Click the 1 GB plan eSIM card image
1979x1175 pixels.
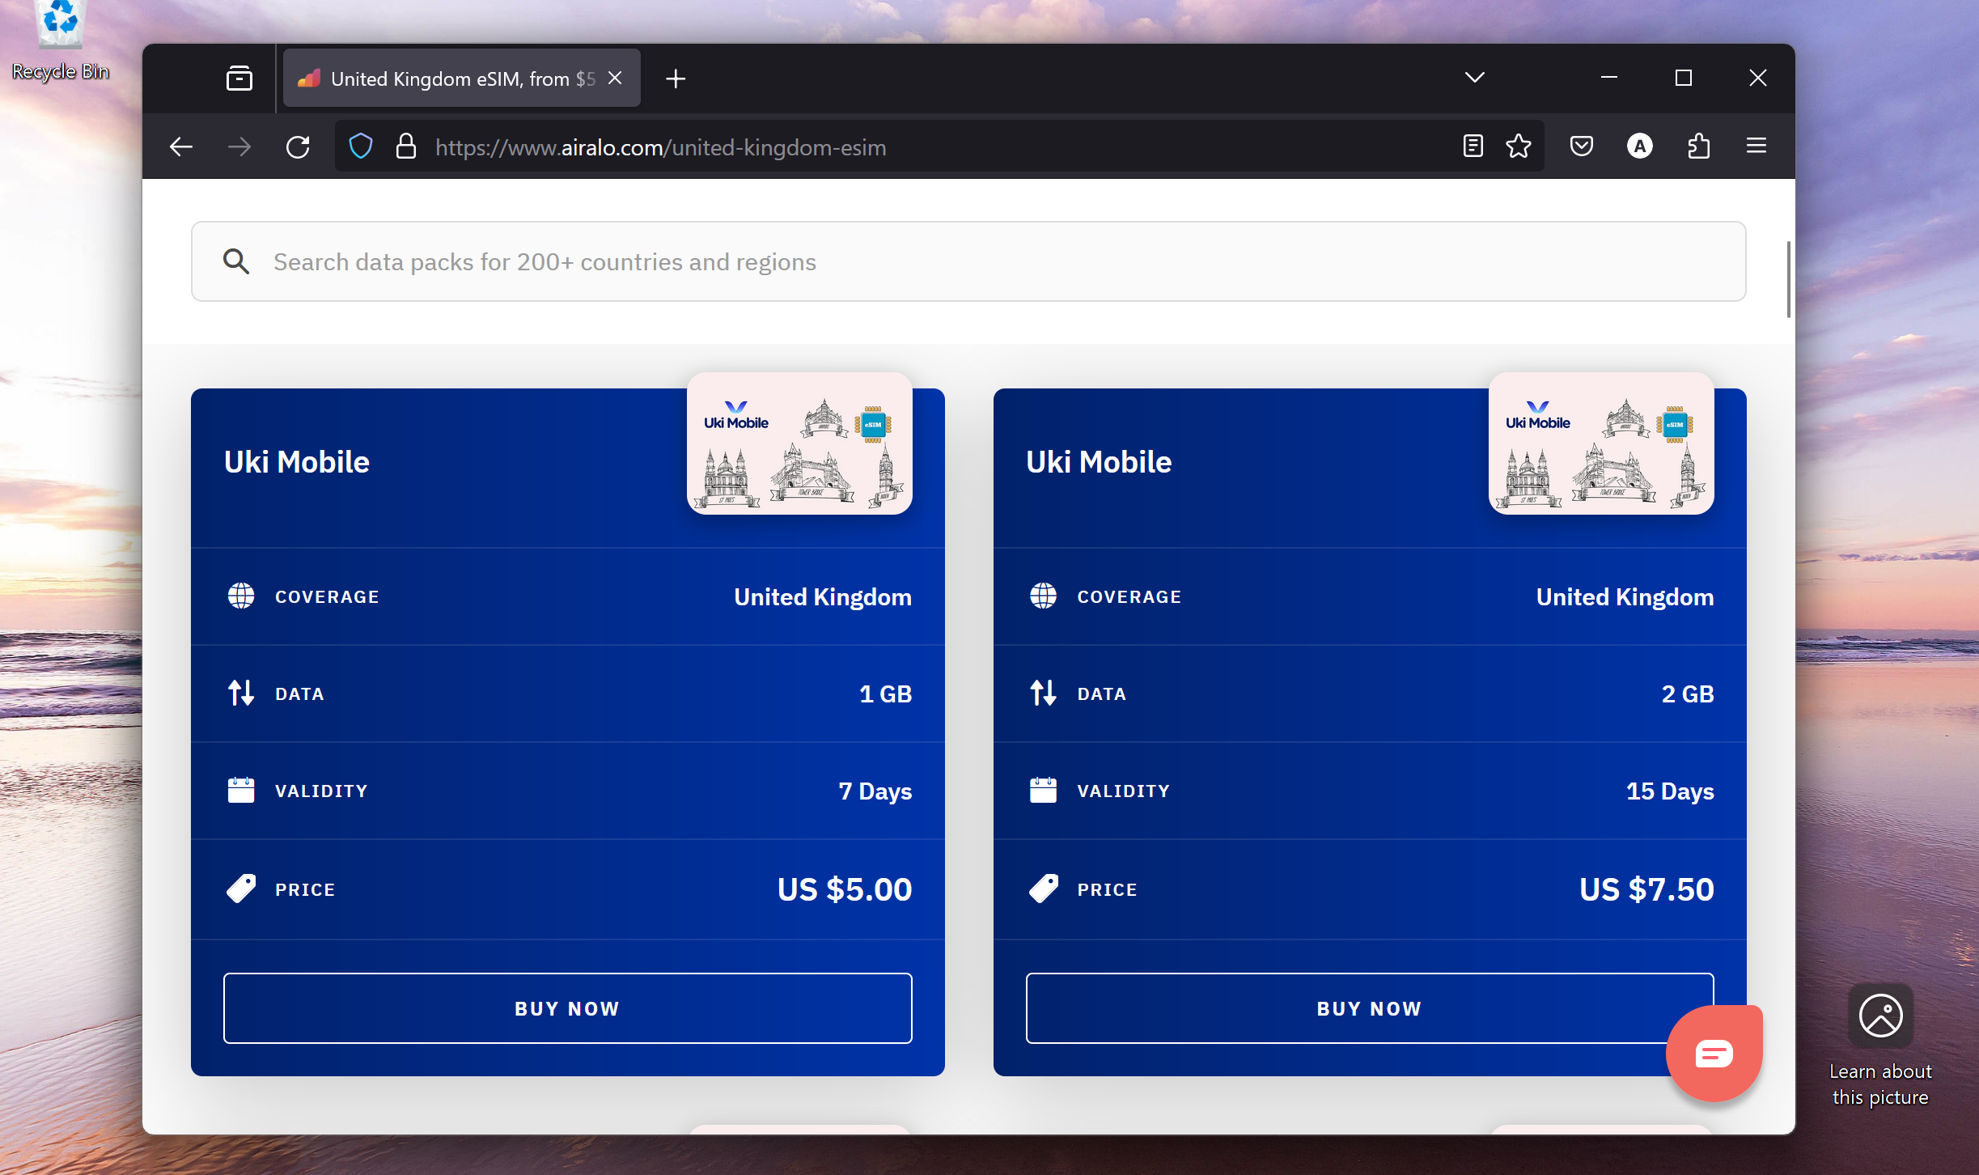tap(799, 443)
